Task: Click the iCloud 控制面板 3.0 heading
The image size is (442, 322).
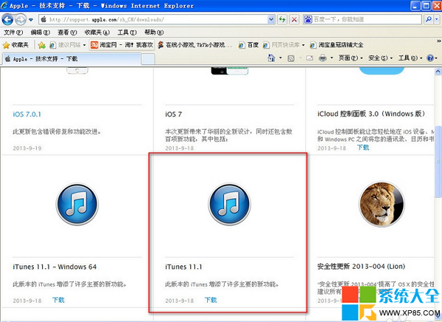Action: [x=371, y=114]
